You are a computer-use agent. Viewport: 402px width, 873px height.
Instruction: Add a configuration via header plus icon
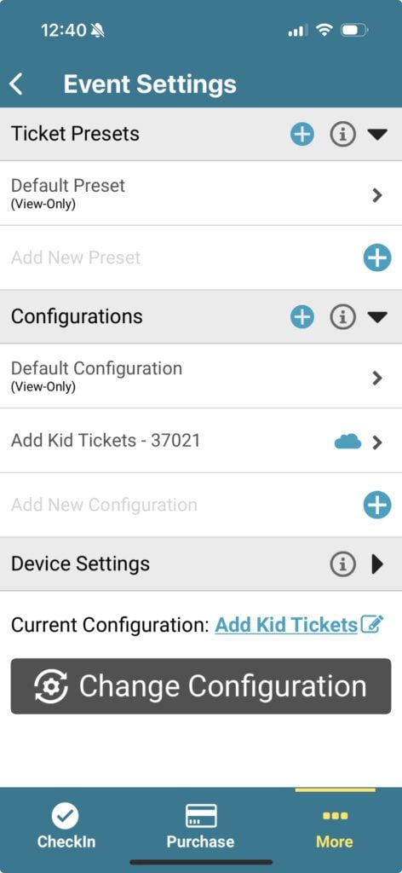tap(301, 317)
